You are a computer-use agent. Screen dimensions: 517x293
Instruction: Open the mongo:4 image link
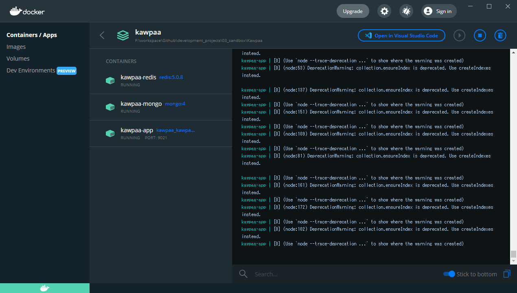[x=175, y=104]
